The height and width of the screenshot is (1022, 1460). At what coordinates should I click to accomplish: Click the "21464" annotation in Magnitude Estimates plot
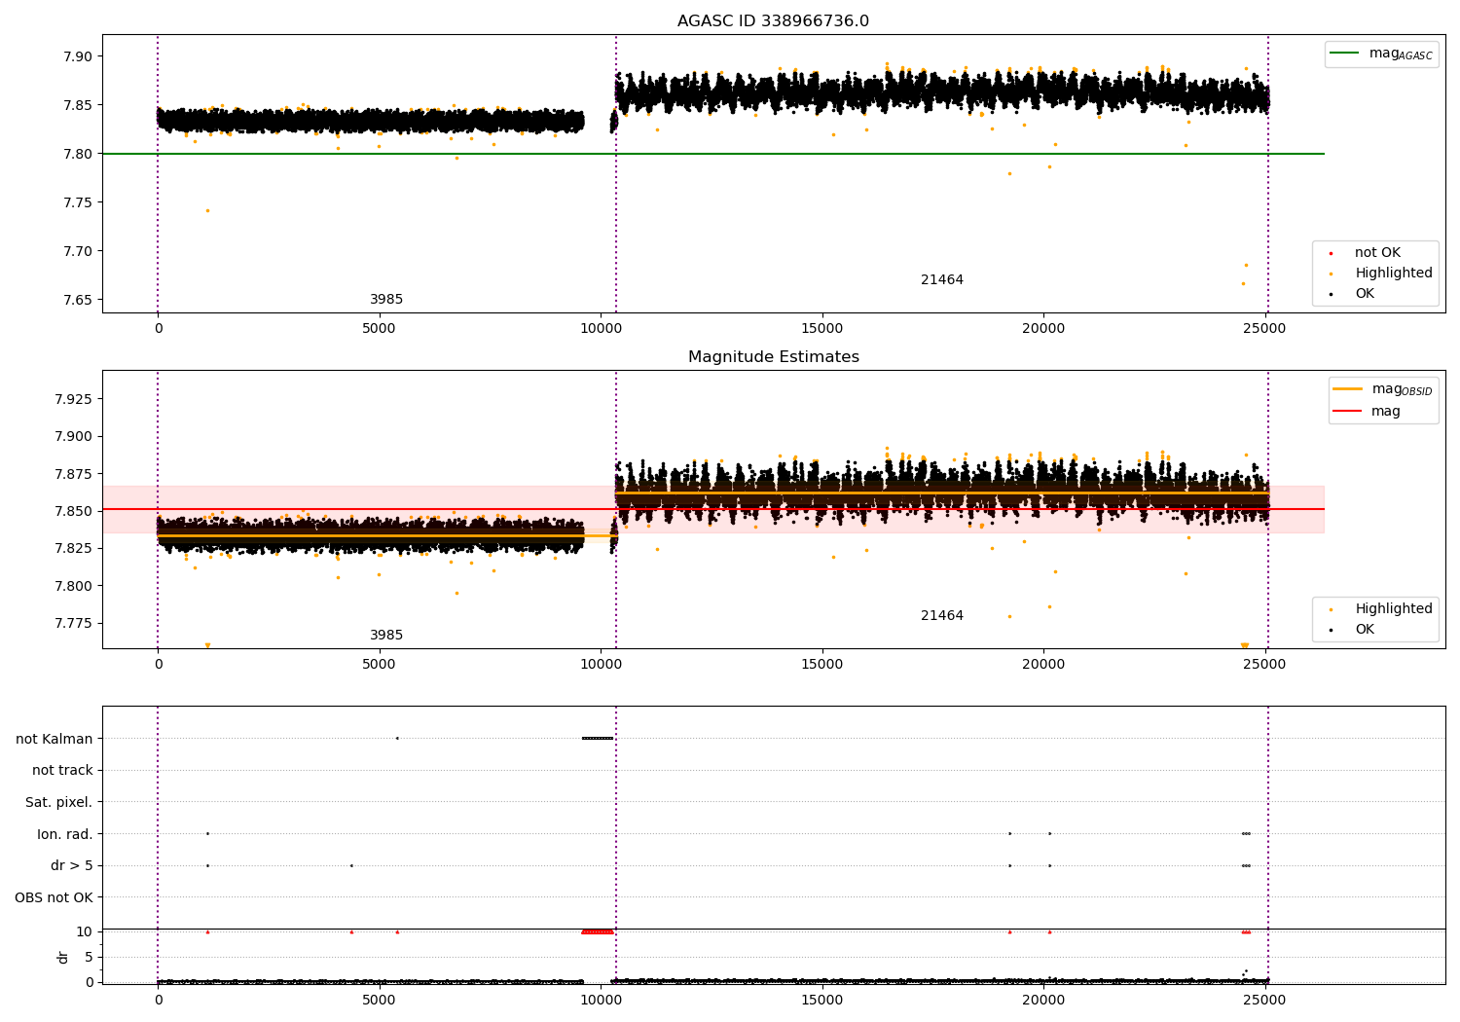tap(942, 616)
